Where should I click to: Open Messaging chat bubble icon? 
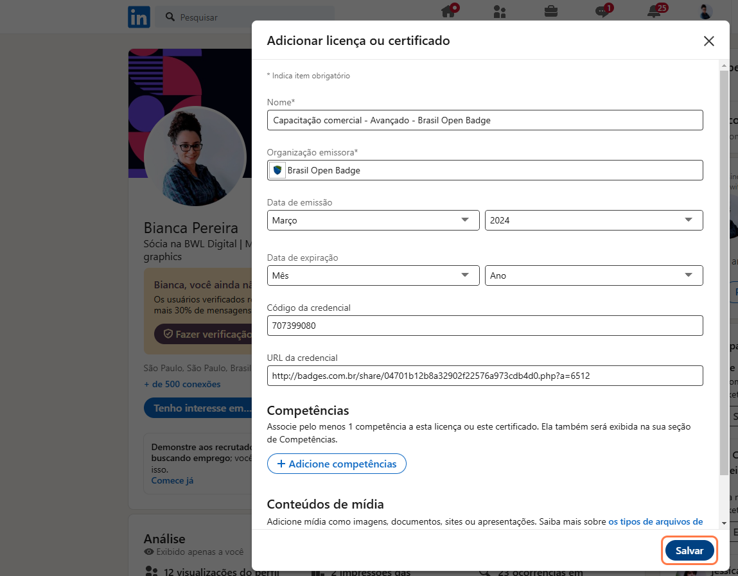tap(602, 11)
